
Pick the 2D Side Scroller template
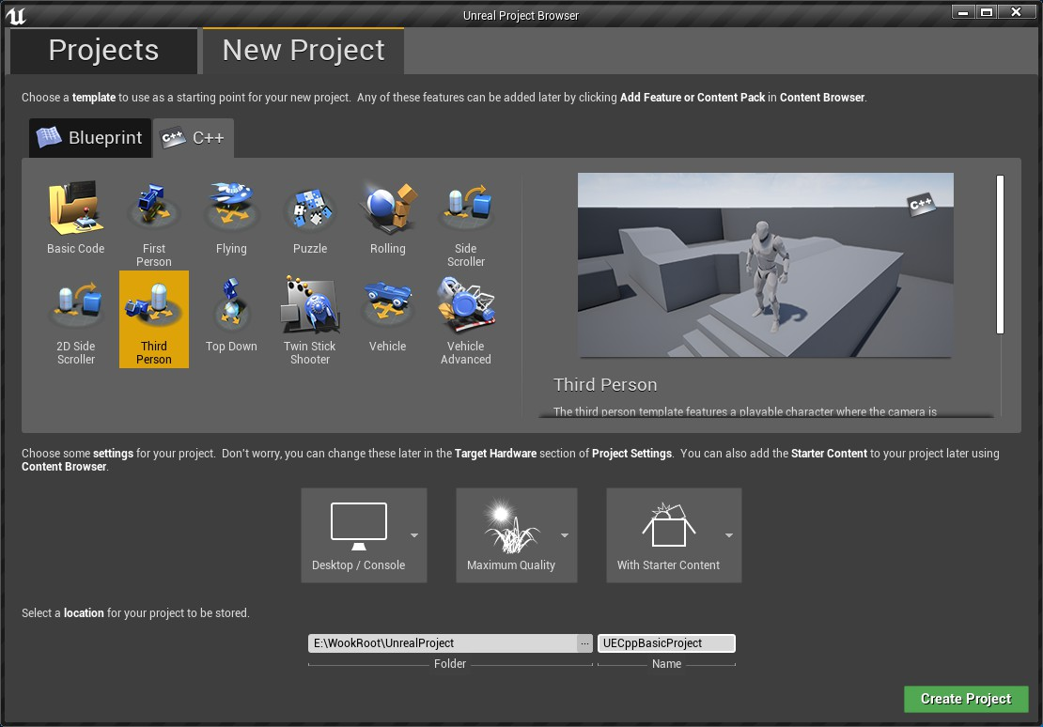point(75,319)
